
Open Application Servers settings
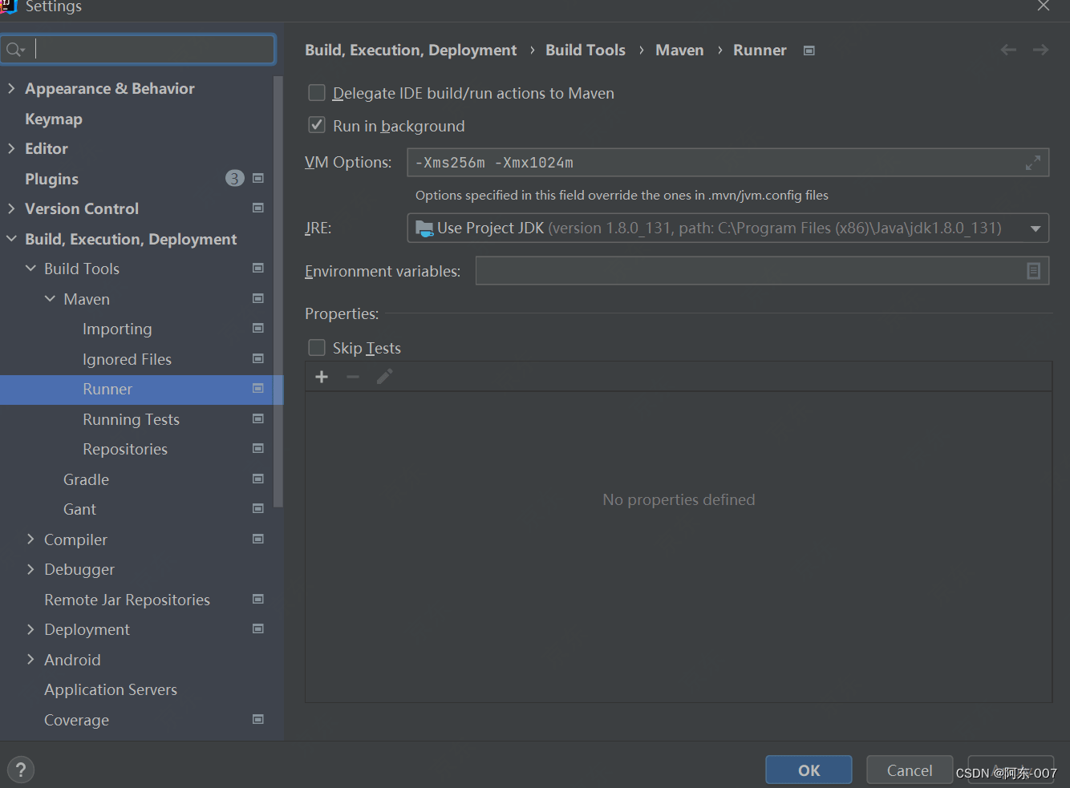[111, 689]
